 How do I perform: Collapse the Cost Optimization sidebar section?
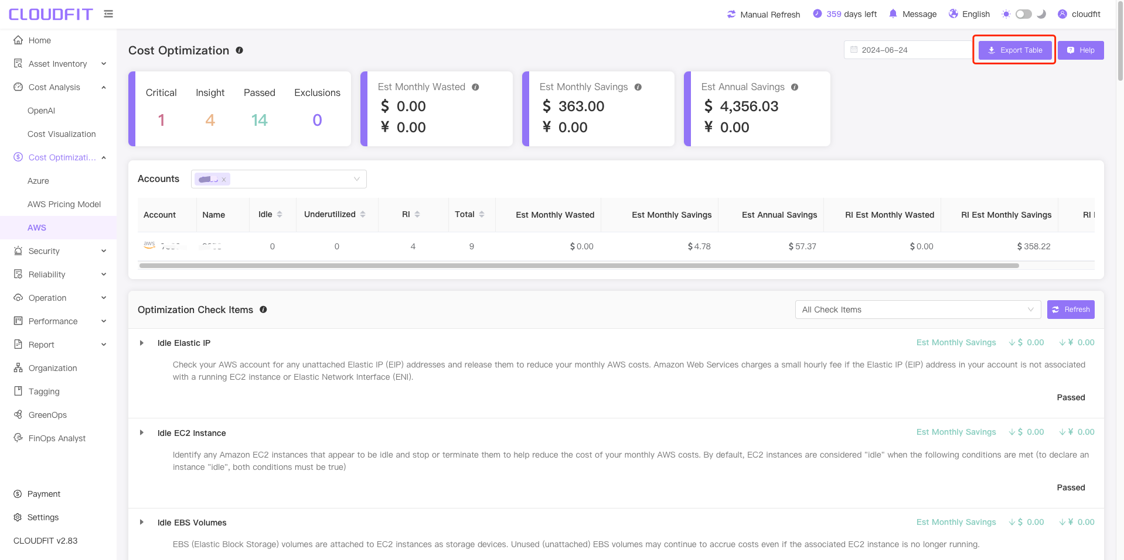point(104,157)
